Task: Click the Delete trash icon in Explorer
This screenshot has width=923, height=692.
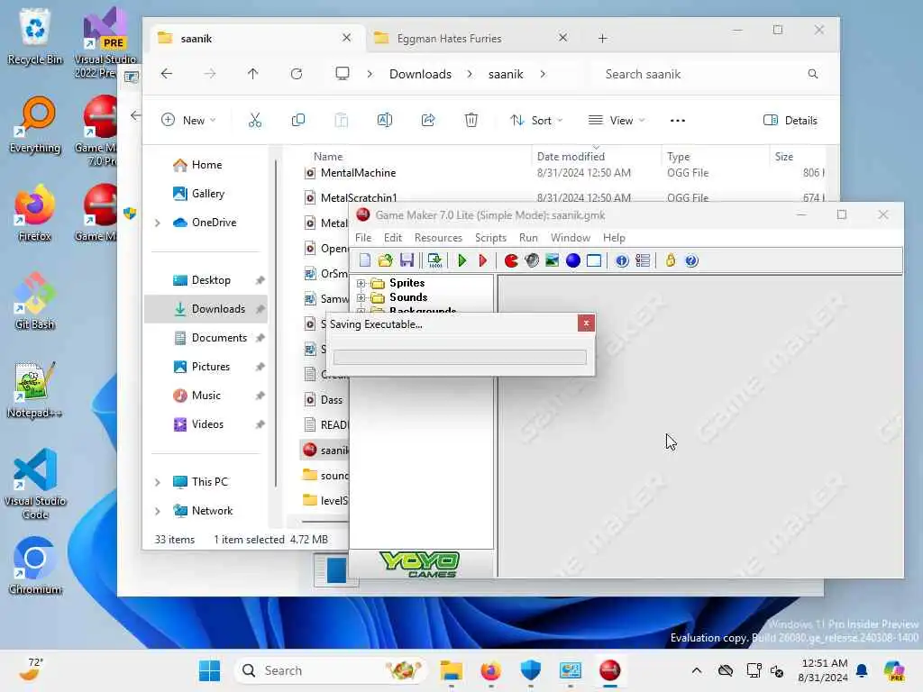Action: (471, 120)
